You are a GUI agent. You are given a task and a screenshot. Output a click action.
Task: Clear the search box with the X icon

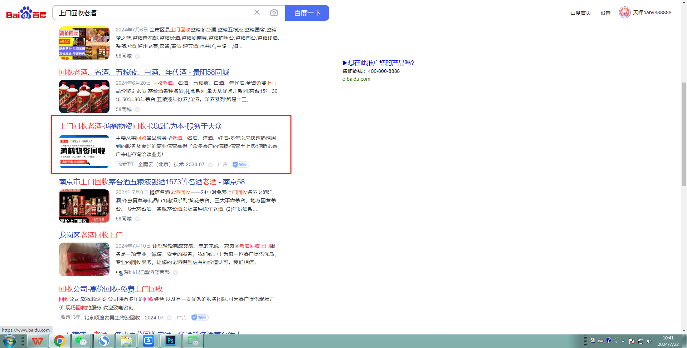pos(257,13)
